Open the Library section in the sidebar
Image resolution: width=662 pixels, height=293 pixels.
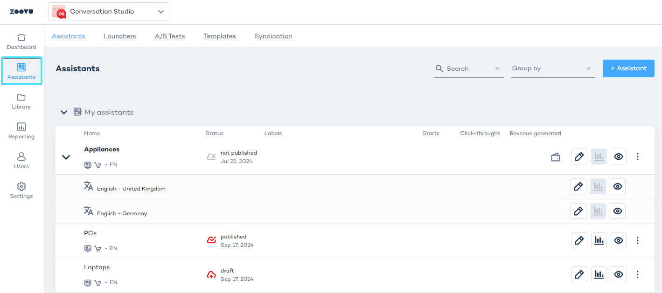(21, 101)
